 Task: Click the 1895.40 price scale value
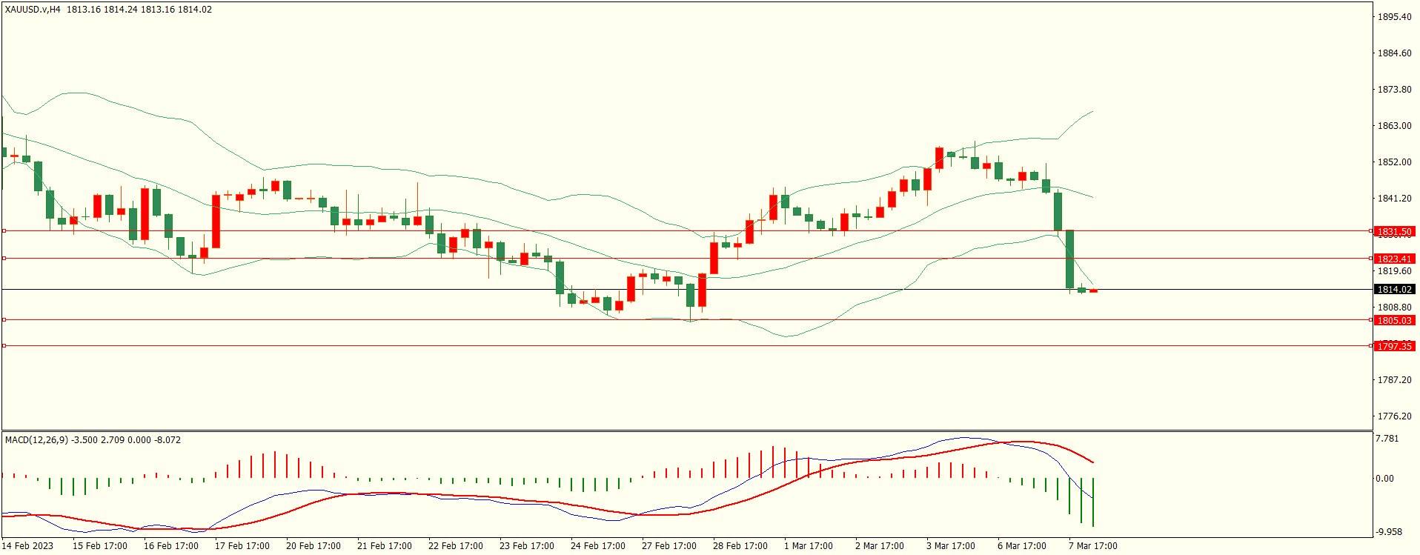(1393, 17)
